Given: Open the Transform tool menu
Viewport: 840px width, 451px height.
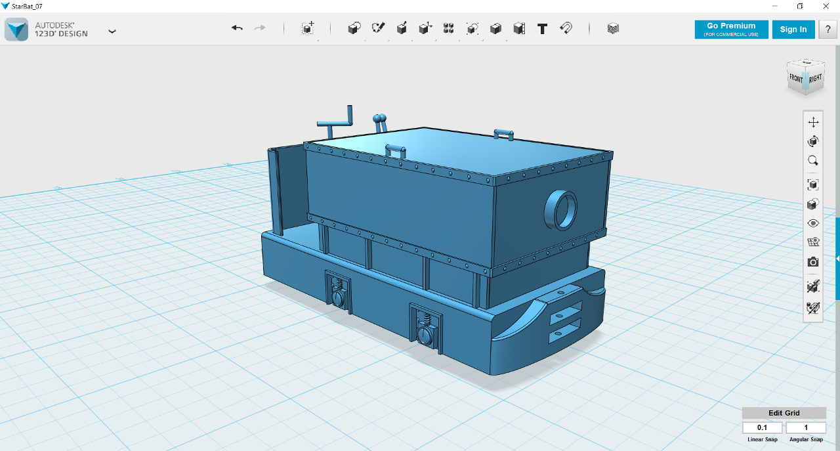Looking at the screenshot, I should point(308,28).
